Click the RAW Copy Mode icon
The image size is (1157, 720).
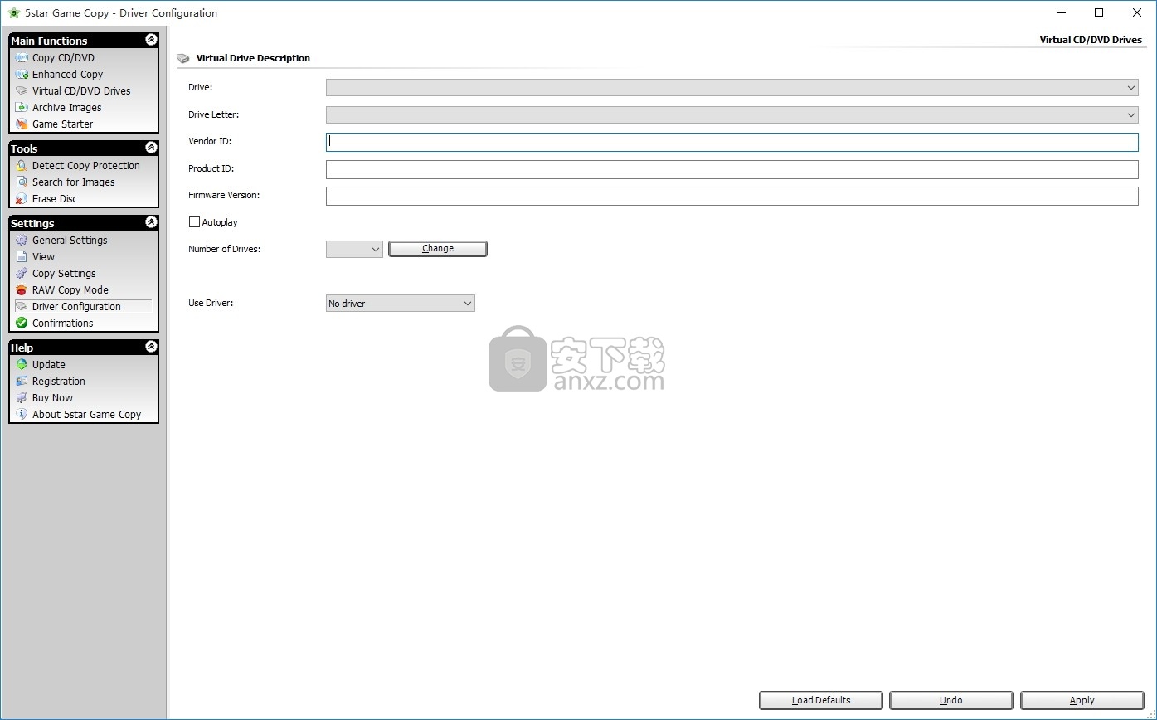click(22, 289)
